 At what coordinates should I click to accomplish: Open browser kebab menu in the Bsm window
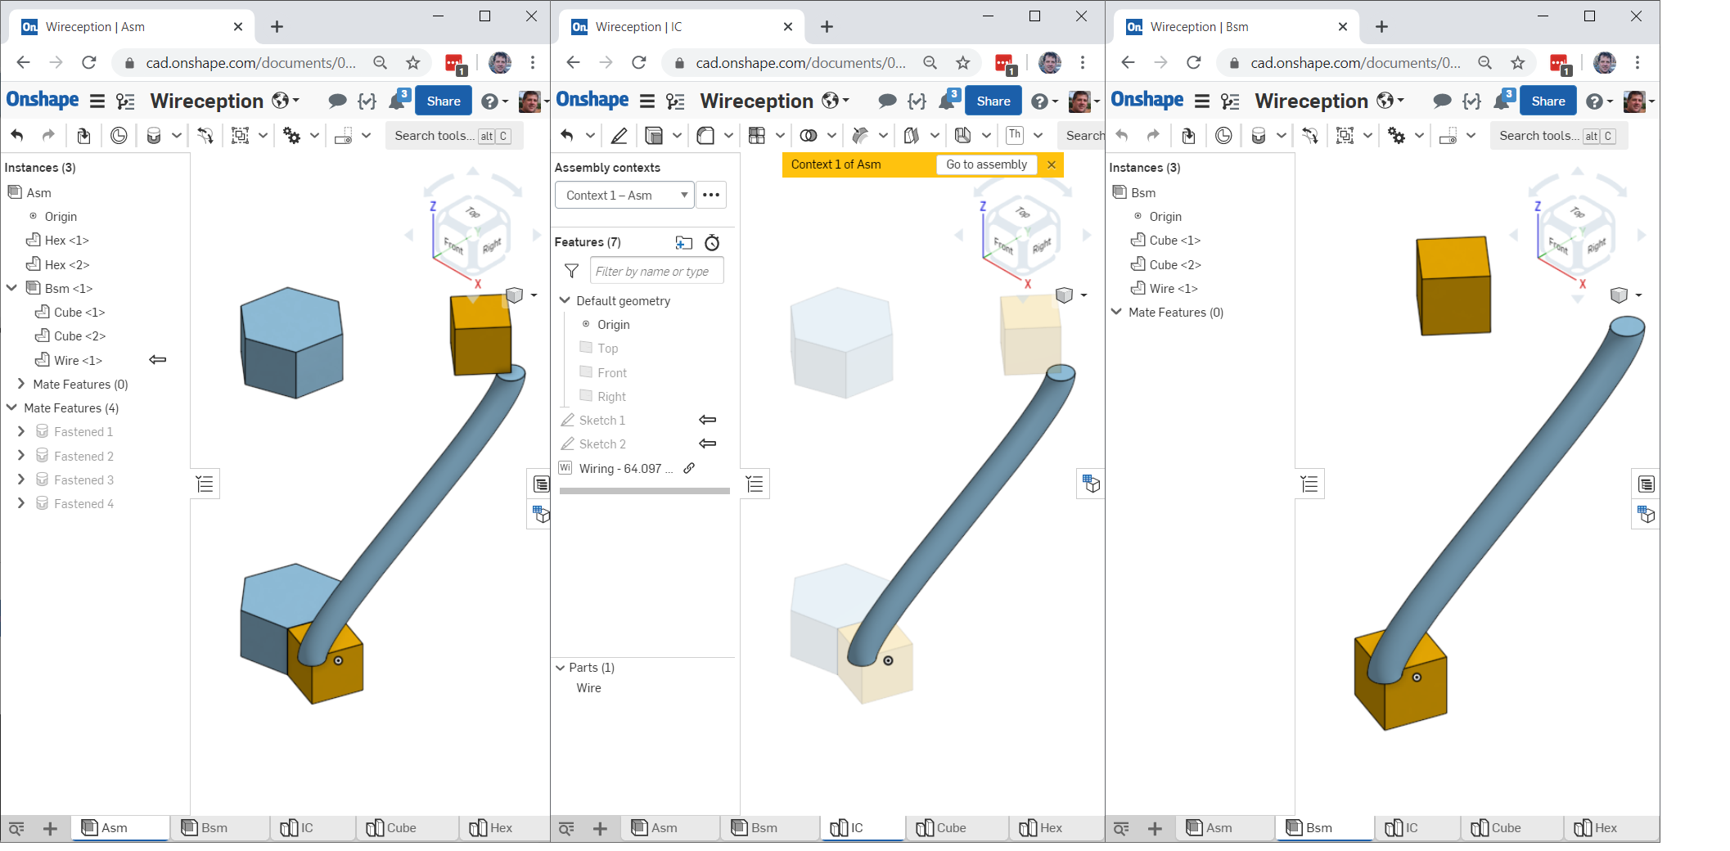1638,62
